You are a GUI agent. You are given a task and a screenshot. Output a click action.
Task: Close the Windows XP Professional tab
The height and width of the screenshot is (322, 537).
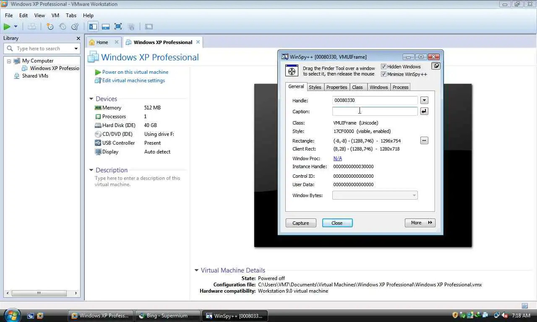(x=198, y=42)
